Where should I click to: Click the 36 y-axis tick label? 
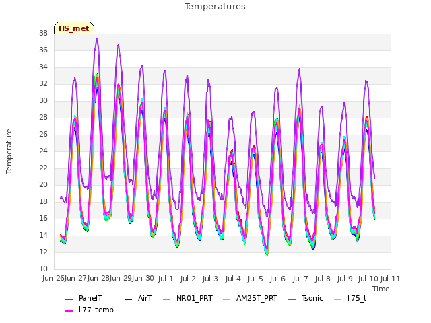pyautogui.click(x=43, y=50)
